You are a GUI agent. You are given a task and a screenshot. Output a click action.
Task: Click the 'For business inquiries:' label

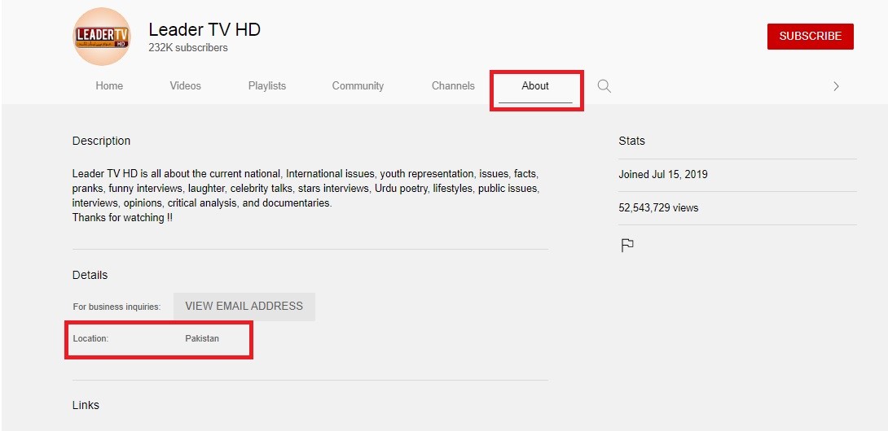(116, 307)
